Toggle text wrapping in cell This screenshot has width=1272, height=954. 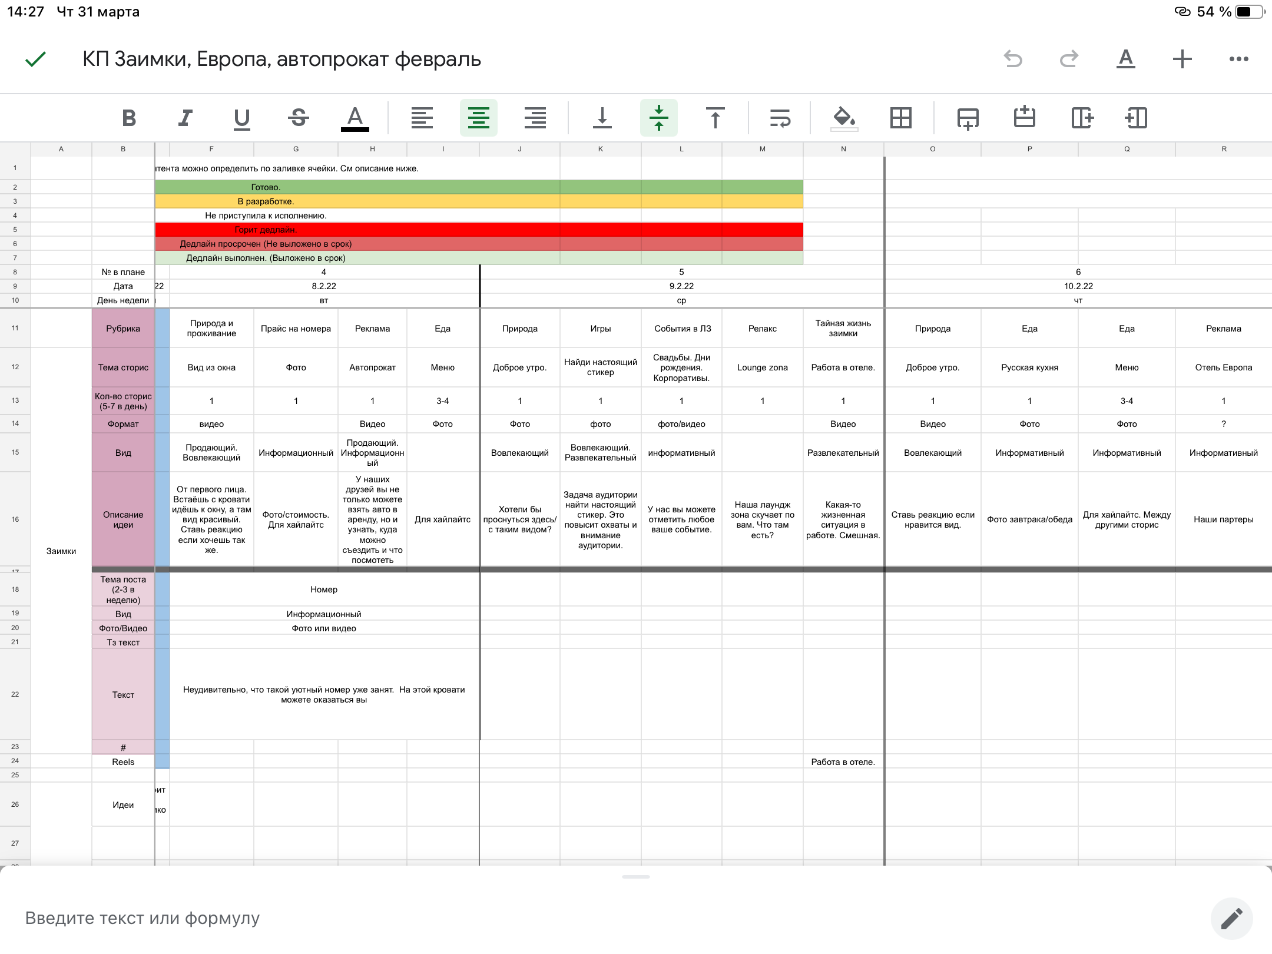tap(780, 118)
